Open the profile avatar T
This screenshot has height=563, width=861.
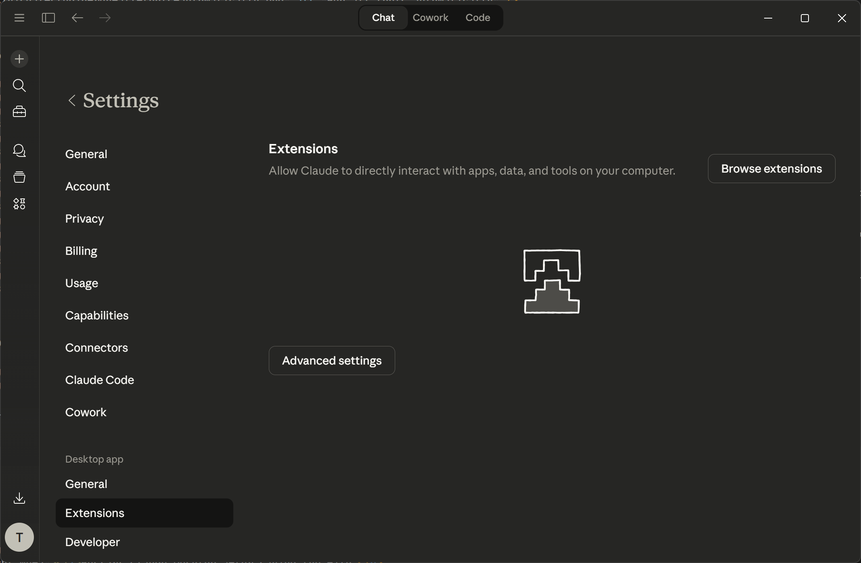pos(19,537)
